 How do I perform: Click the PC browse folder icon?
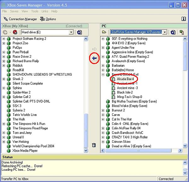click(x=104, y=32)
